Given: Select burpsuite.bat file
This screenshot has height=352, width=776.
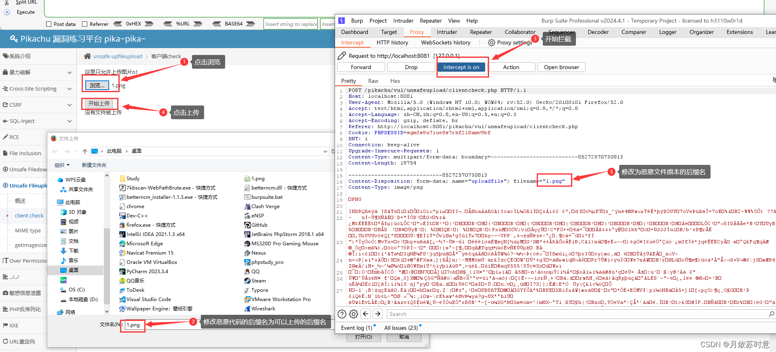Looking at the screenshot, I should [x=263, y=197].
